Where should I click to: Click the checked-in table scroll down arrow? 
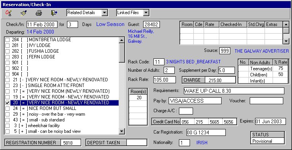(x=286, y=41)
